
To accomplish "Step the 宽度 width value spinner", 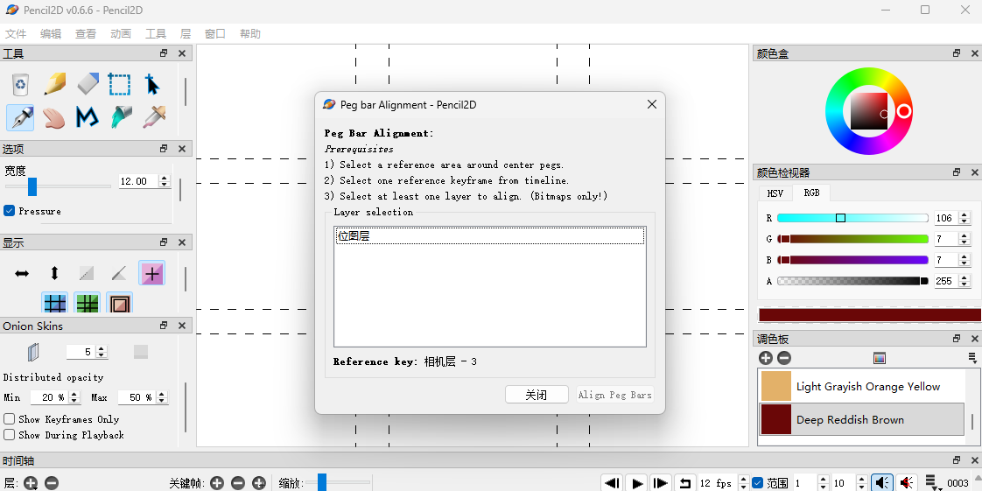I will (x=164, y=181).
